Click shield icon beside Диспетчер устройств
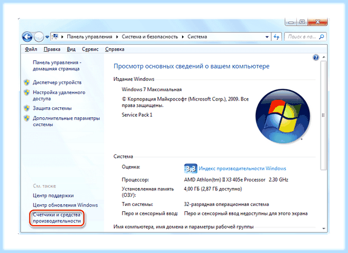The image size is (348, 253). pos(27,82)
